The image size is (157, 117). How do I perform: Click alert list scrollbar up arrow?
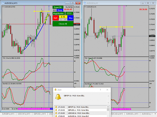pos(108,107)
